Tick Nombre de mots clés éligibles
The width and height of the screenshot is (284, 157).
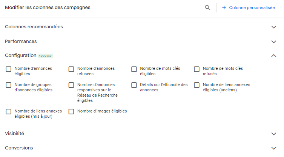tap(134, 69)
